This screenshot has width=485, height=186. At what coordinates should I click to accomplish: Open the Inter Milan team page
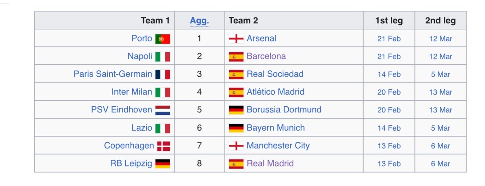click(x=132, y=92)
